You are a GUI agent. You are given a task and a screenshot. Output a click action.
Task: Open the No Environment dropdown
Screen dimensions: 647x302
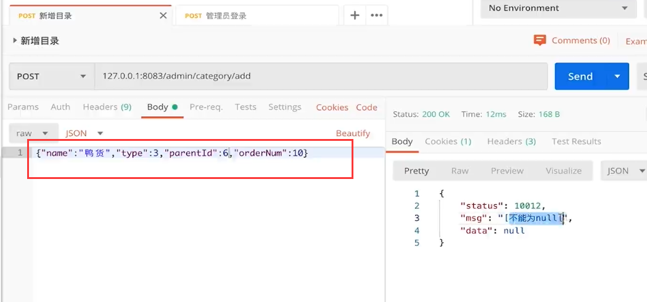point(559,8)
